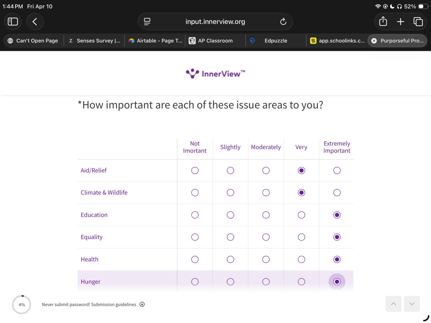Go back with the back arrow

click(x=35, y=22)
